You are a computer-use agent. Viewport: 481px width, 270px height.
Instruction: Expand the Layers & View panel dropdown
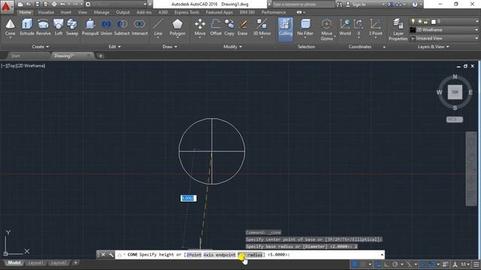(x=433, y=46)
